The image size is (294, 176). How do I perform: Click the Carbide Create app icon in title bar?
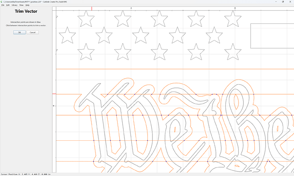click(x=2, y=2)
